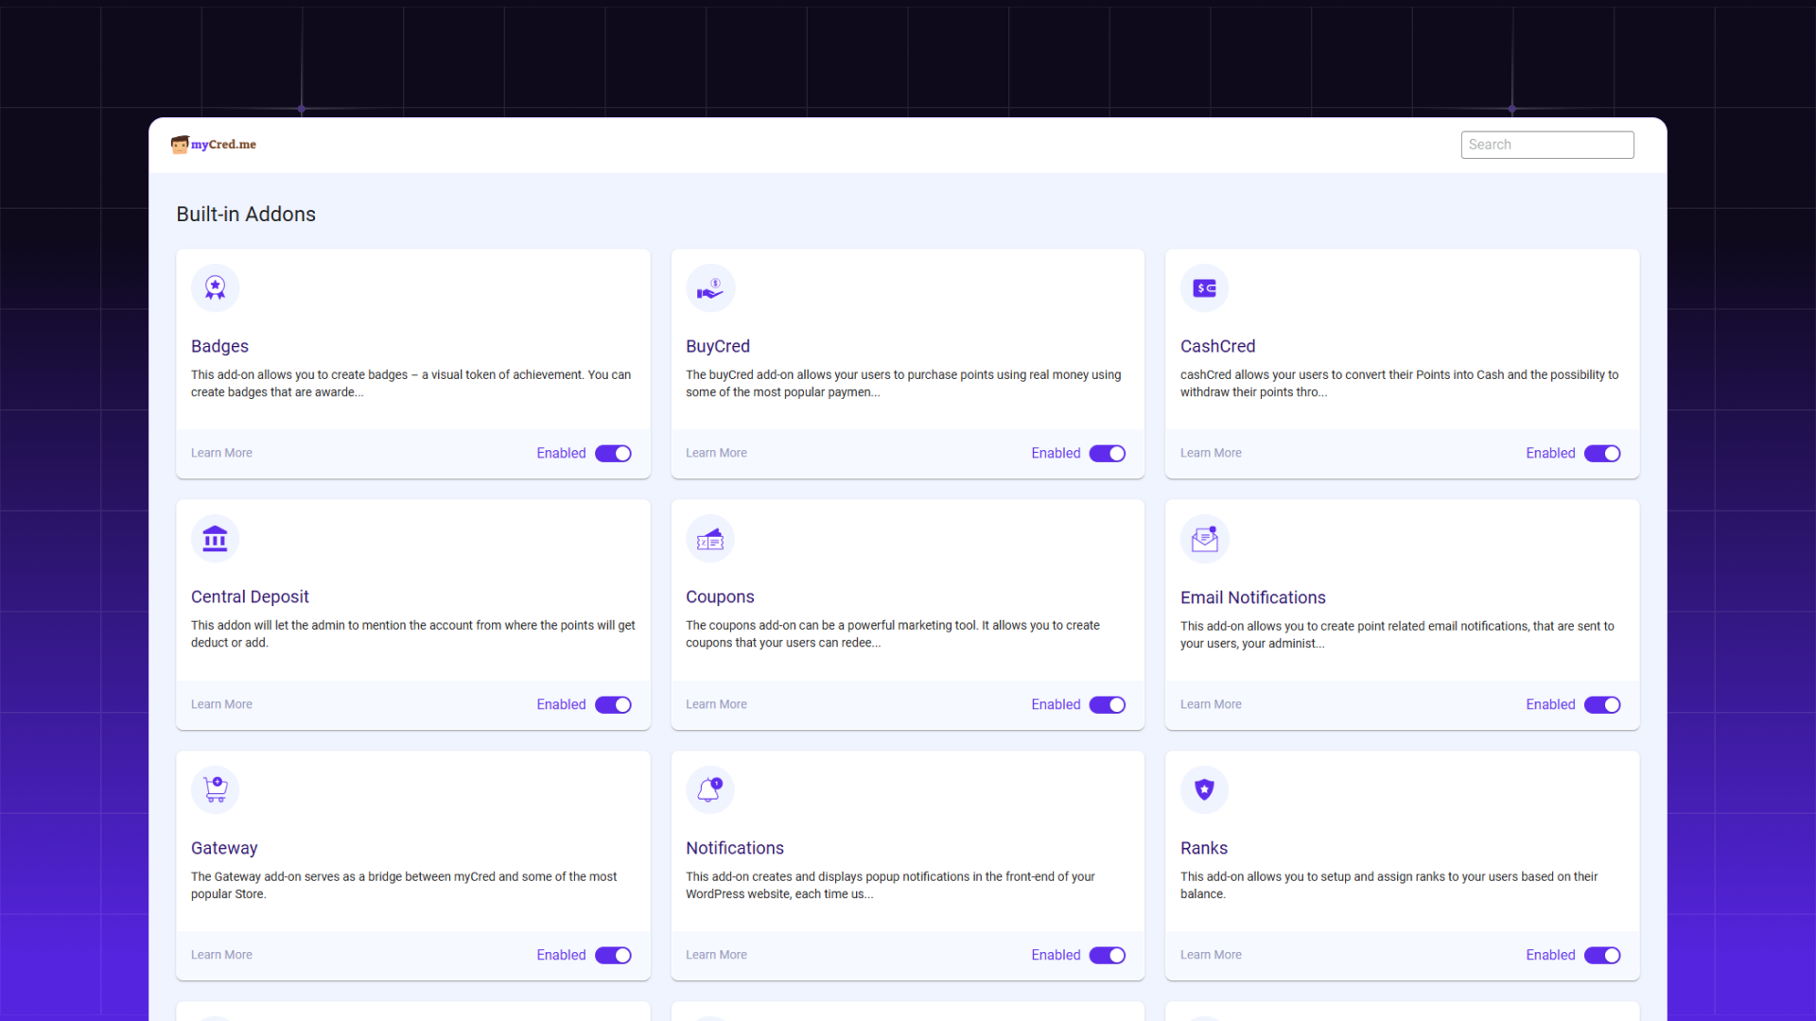
Task: Disable the Gateway addon switch
Action: [613, 956]
